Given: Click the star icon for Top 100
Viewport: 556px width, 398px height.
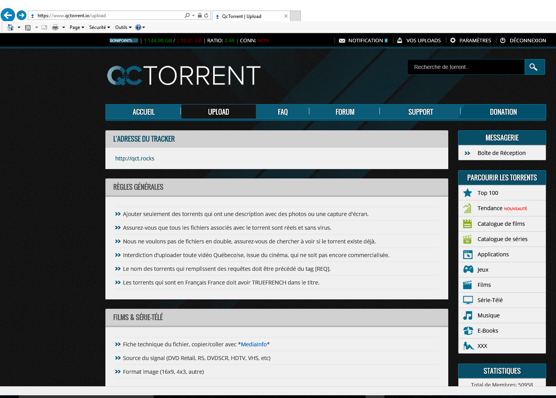Looking at the screenshot, I should point(467,193).
